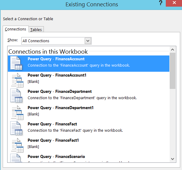The image size is (182, 170).
Task: Pick the Power Query - FinanceScenario entry
Action: (x=56, y=157)
